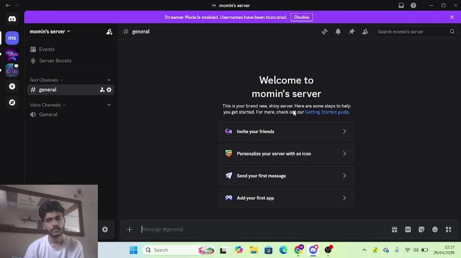The height and width of the screenshot is (258, 461).
Task: Open the apps launcher icon in message bar
Action: pyautogui.click(x=448, y=229)
